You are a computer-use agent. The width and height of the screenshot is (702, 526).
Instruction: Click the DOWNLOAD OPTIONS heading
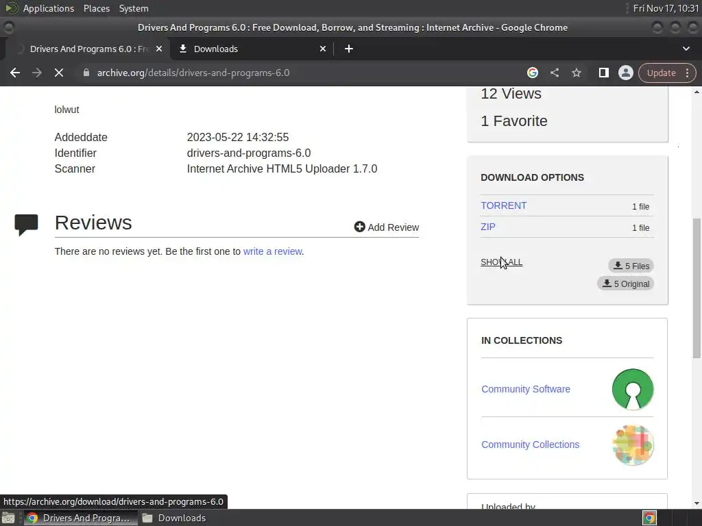pos(532,177)
